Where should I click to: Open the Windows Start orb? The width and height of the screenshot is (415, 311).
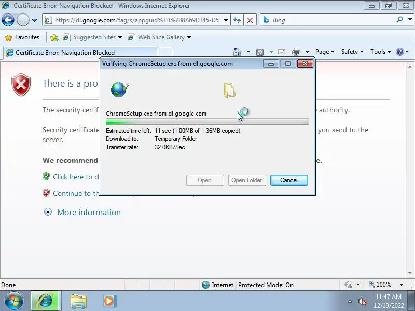[x=14, y=301]
